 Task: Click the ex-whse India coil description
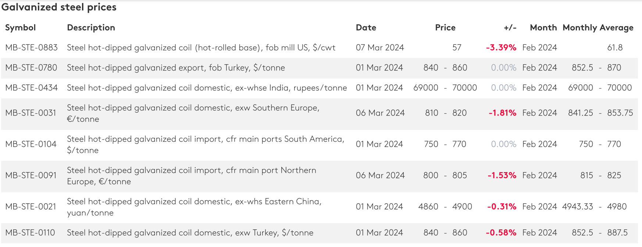point(207,88)
